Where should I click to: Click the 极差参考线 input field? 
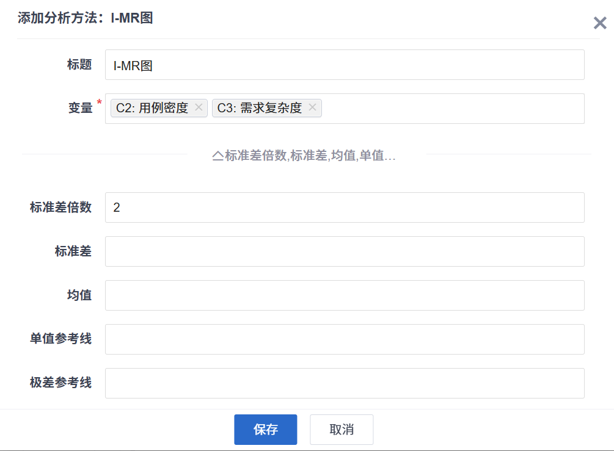[345, 383]
